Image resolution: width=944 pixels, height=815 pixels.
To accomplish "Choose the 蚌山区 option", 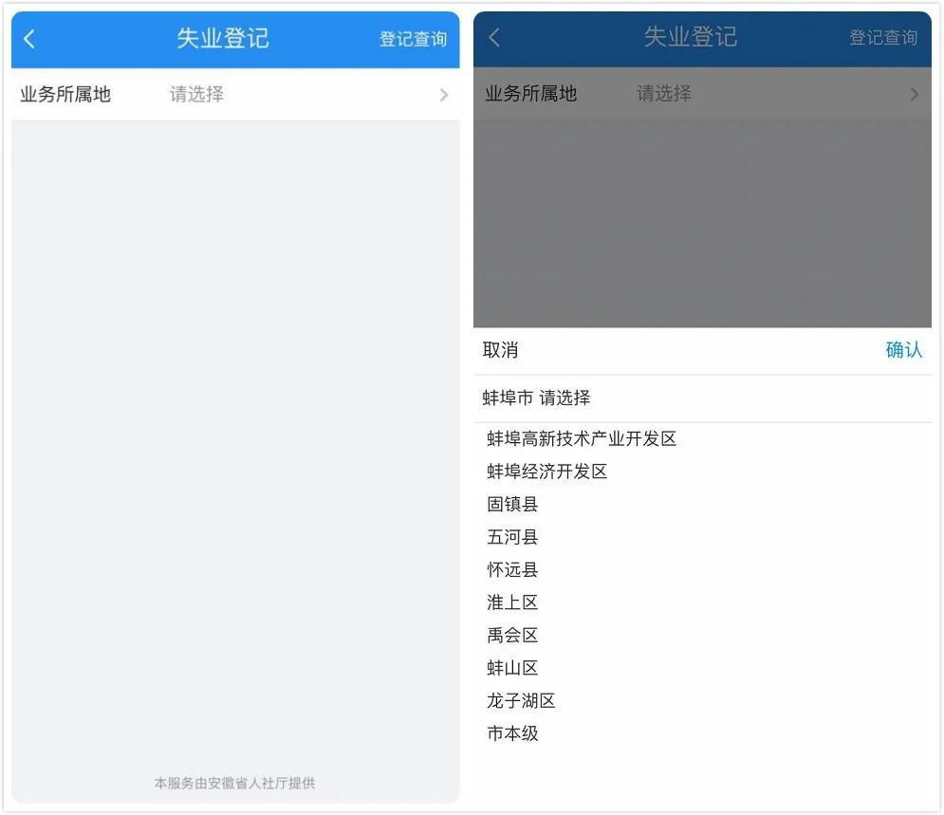I will [512, 668].
